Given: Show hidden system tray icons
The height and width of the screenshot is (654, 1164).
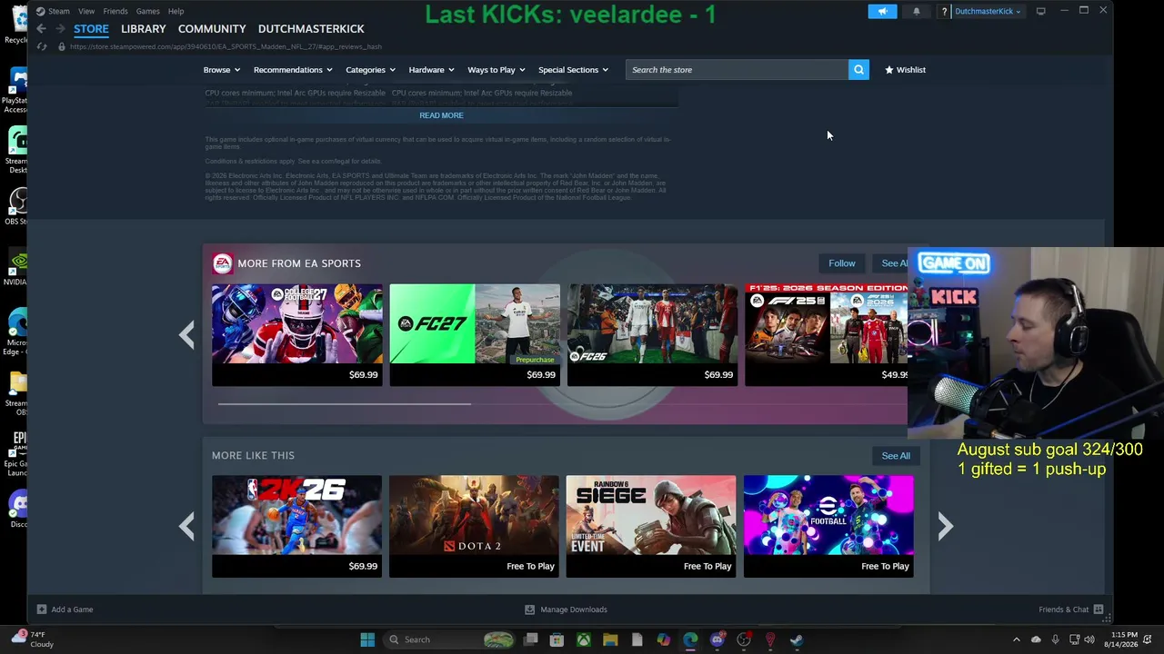Looking at the screenshot, I should (1017, 639).
